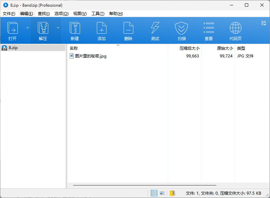
Task: Switch to thumbnail view in status bar
Action: [x=162, y=193]
